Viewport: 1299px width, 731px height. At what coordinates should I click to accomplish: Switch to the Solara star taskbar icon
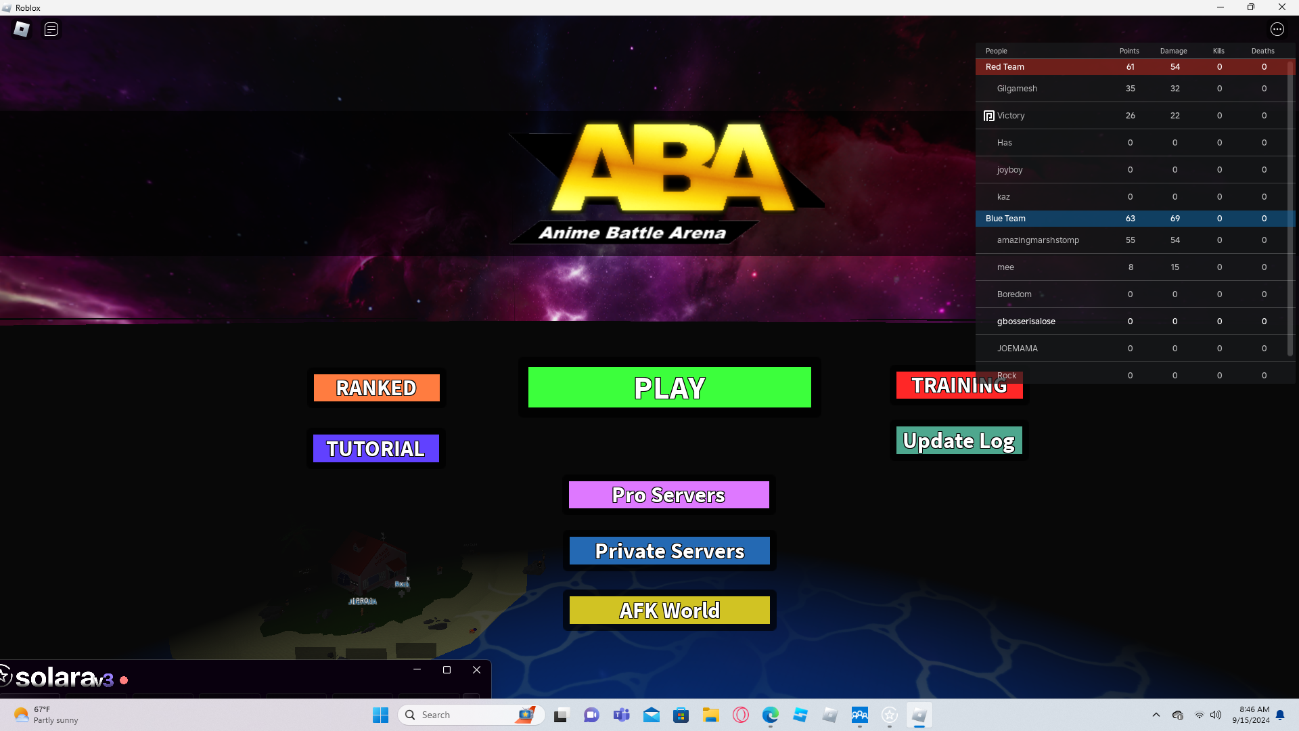tap(890, 715)
